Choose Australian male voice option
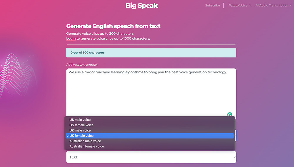The width and height of the screenshot is (294, 167). coord(150,141)
